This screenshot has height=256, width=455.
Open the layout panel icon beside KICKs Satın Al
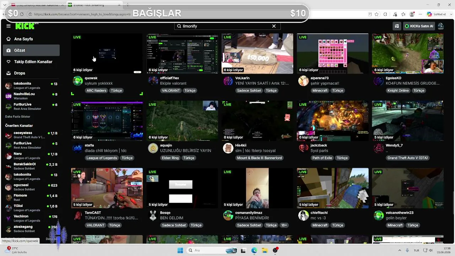point(397,26)
